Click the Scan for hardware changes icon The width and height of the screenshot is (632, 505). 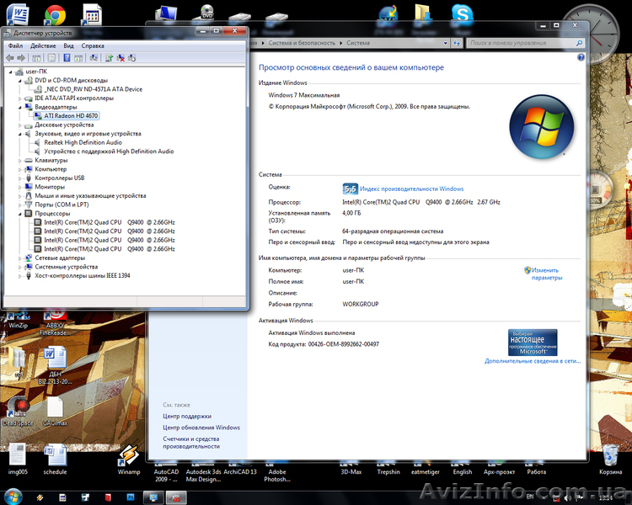pyautogui.click(x=94, y=58)
